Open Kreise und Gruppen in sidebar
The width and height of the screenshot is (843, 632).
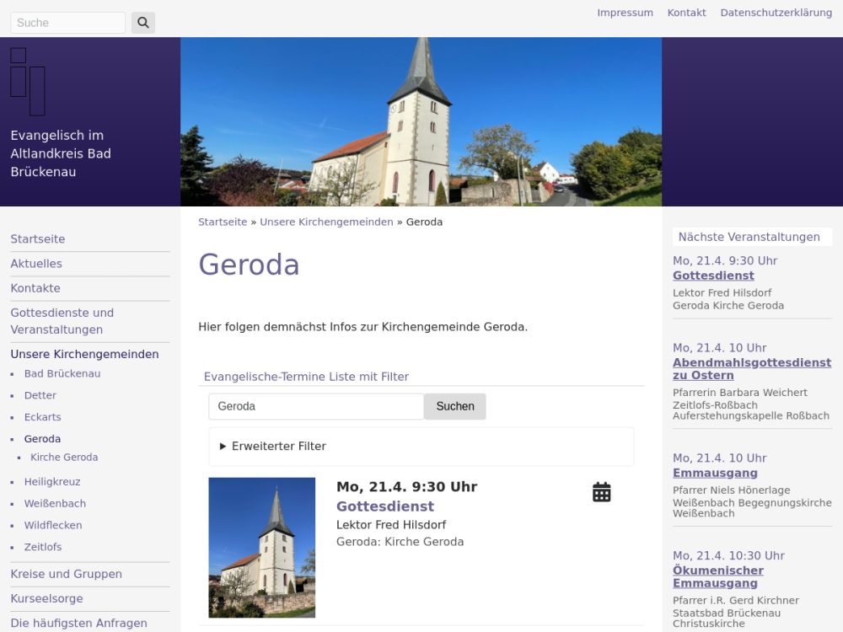tap(66, 574)
